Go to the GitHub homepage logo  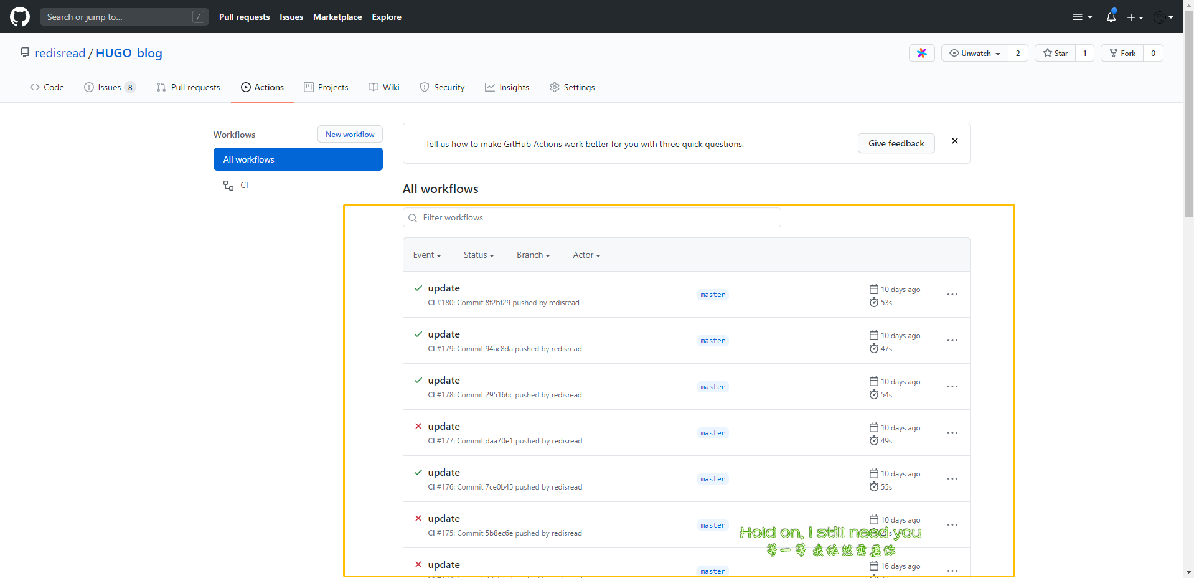pos(20,17)
